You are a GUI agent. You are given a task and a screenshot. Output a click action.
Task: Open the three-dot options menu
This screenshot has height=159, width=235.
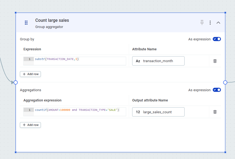point(210,23)
